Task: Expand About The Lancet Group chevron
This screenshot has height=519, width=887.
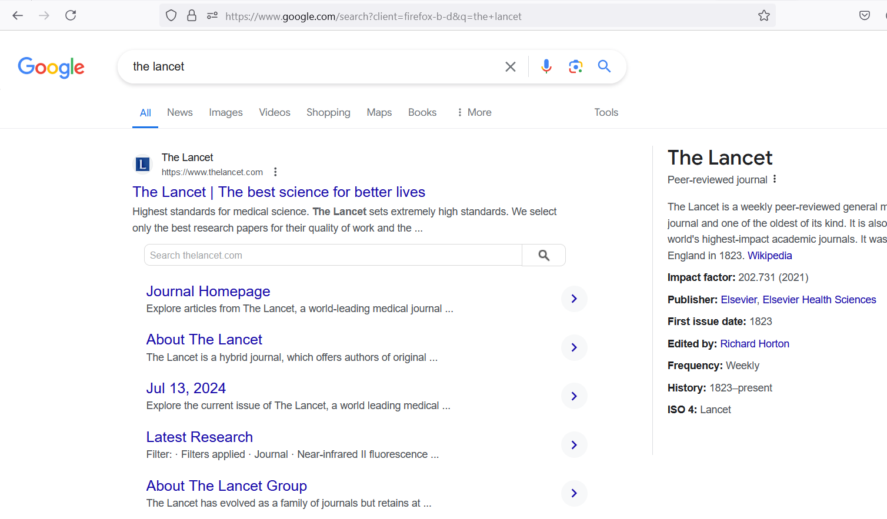Action: pyautogui.click(x=574, y=493)
